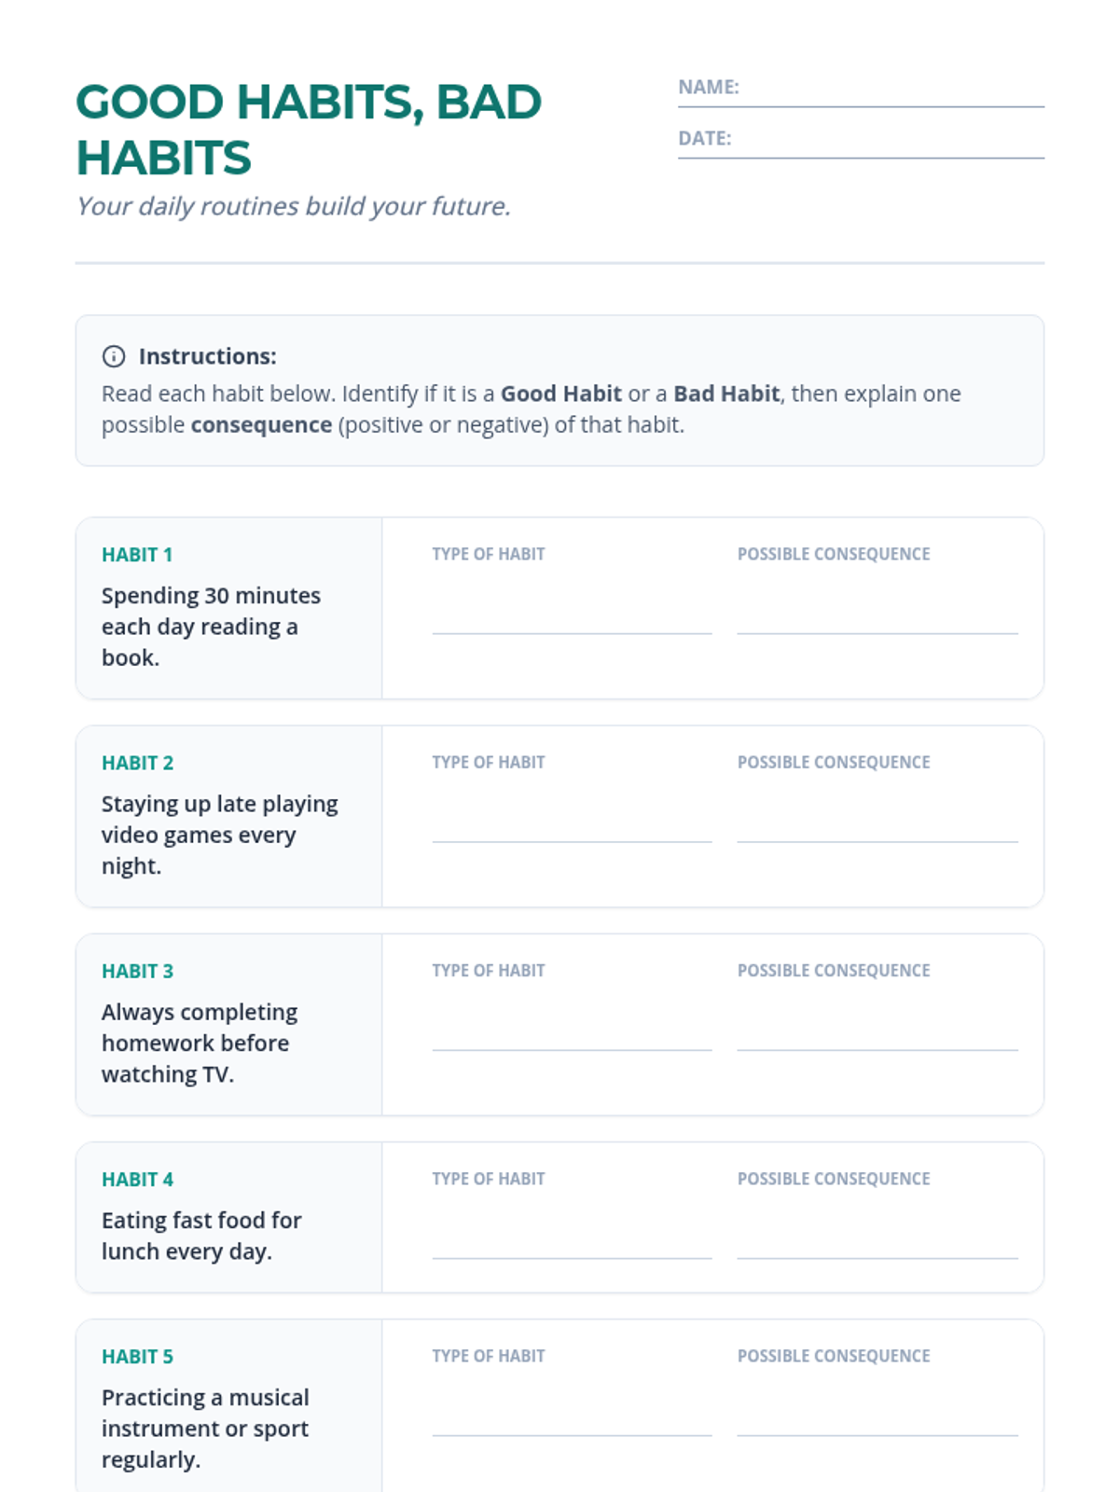This screenshot has height=1492, width=1119.
Task: Select the Good Habits, Bad Habits title
Action: click(308, 129)
